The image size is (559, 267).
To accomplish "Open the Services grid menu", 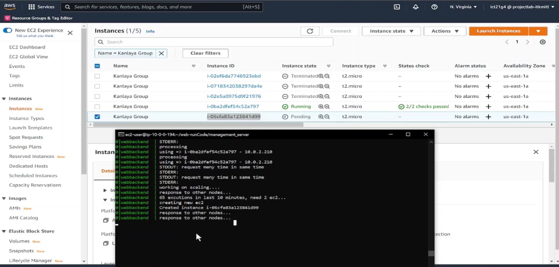I will [x=41, y=7].
